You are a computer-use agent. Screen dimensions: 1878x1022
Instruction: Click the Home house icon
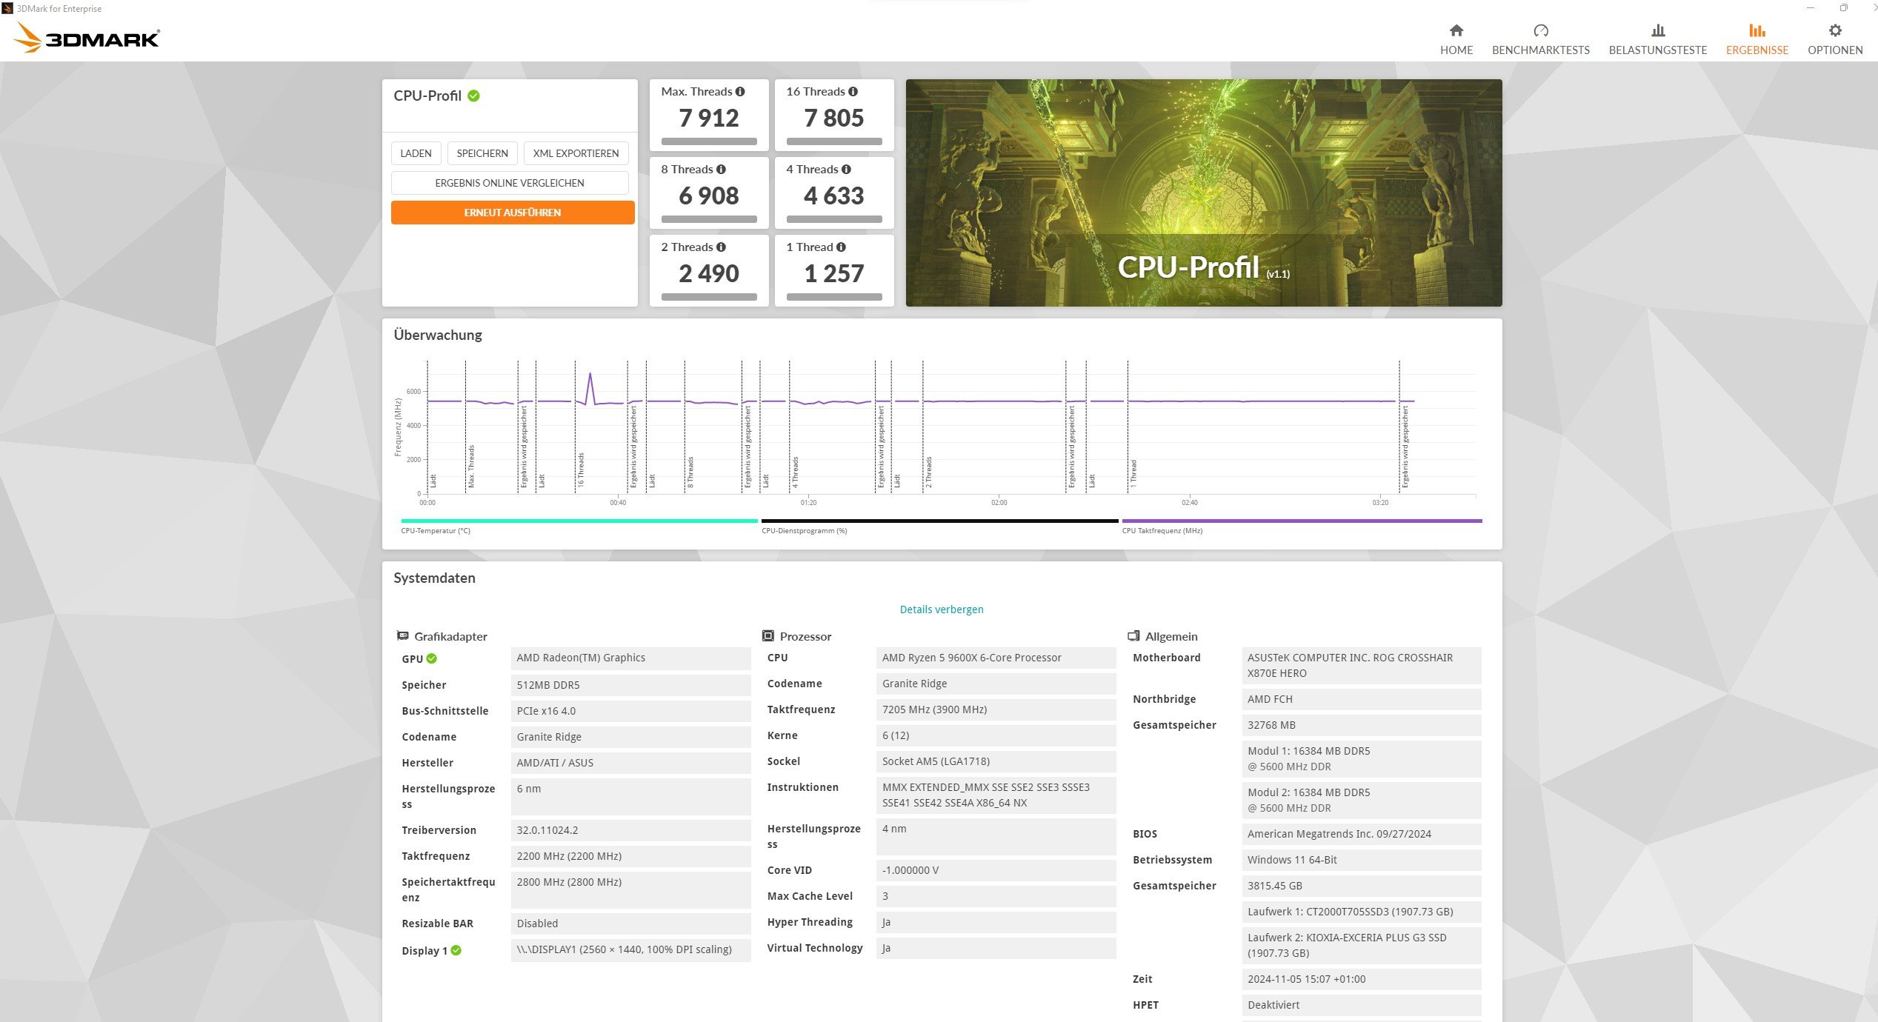pyautogui.click(x=1456, y=30)
